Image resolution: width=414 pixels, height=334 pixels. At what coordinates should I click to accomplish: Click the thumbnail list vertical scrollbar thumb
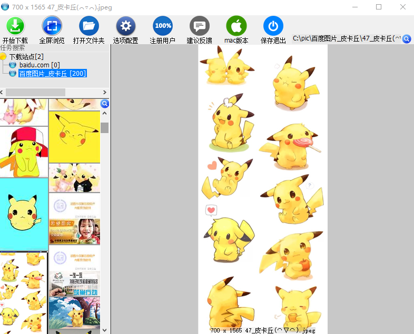105,128
